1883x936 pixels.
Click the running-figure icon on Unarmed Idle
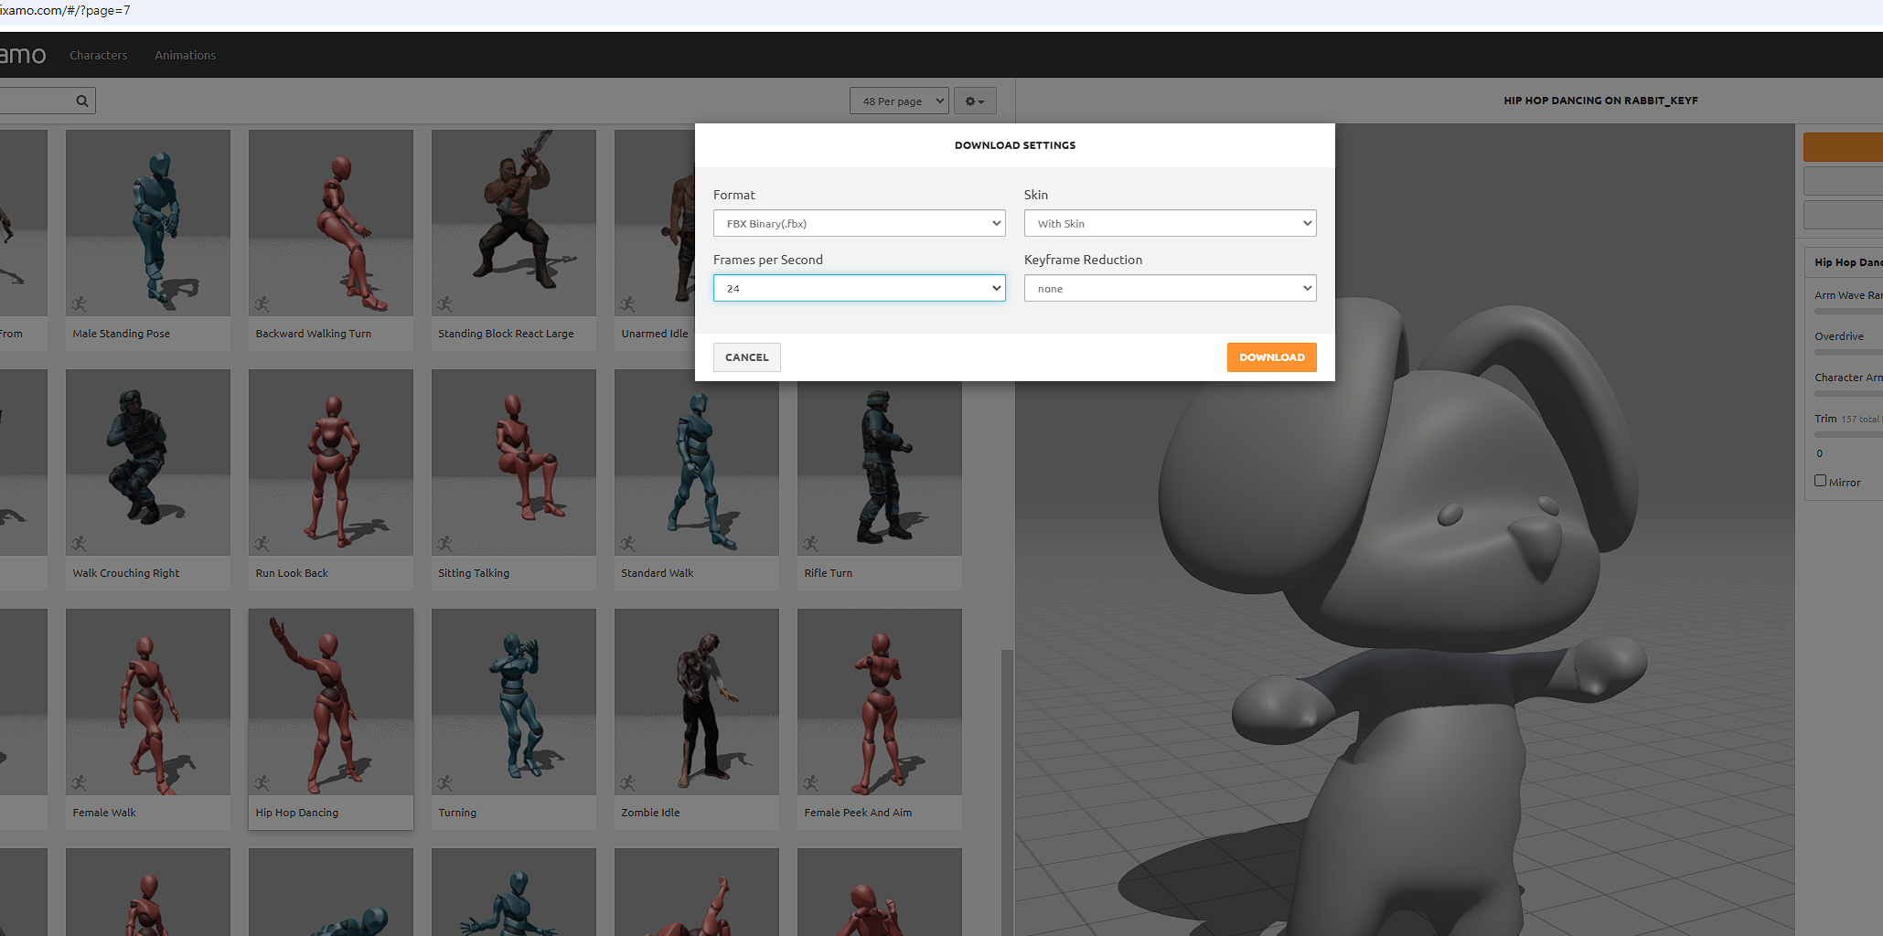pos(628,303)
